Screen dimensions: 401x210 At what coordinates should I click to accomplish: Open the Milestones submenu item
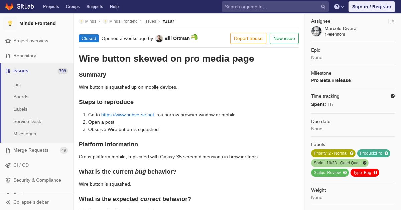point(25,134)
